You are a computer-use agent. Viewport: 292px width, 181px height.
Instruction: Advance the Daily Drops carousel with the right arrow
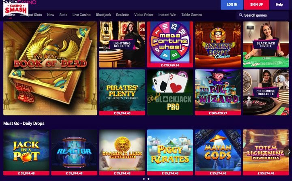click(289, 151)
